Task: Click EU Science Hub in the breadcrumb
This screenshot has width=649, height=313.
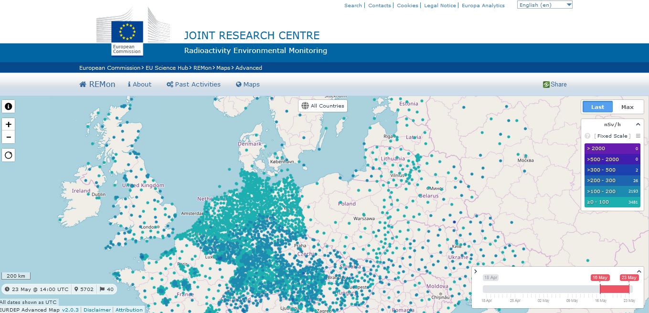Action: 166,68
